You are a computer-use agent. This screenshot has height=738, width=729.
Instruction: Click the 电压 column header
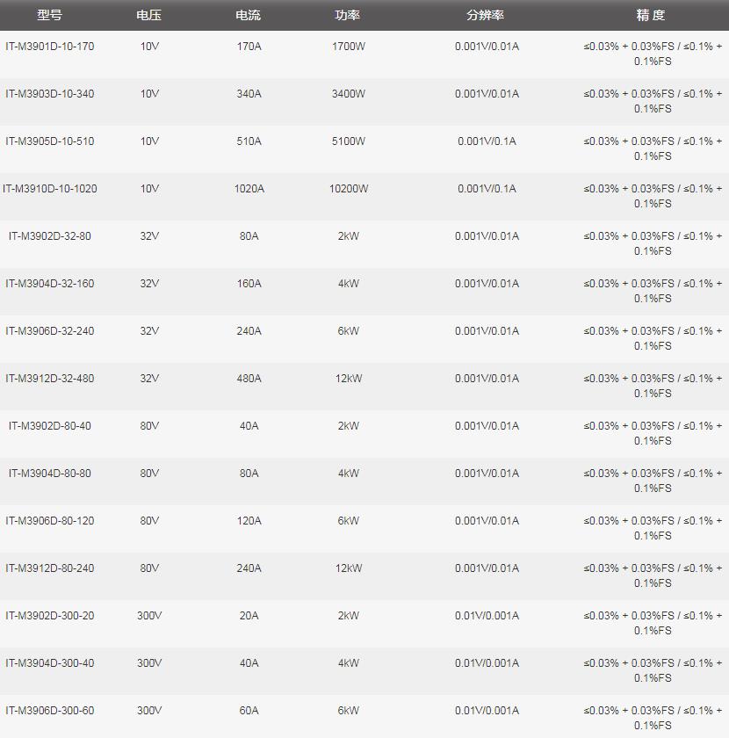[x=149, y=15]
